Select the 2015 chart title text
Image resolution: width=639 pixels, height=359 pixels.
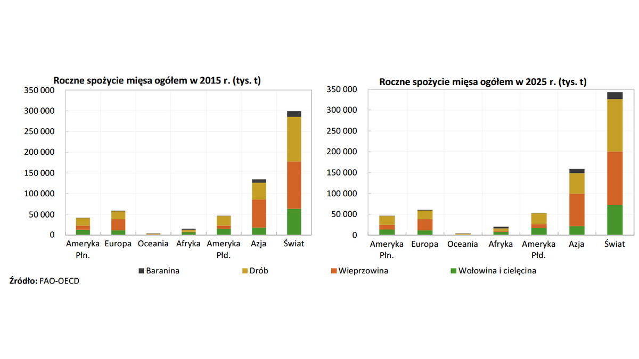point(157,81)
